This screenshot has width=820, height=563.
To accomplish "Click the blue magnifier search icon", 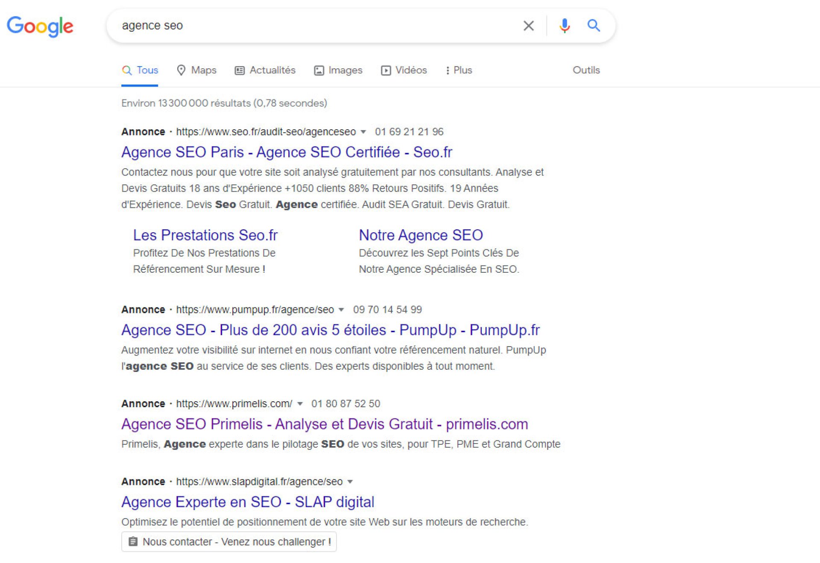I will click(x=594, y=26).
